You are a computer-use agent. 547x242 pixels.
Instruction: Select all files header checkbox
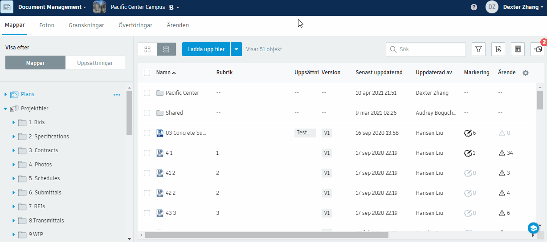147,73
